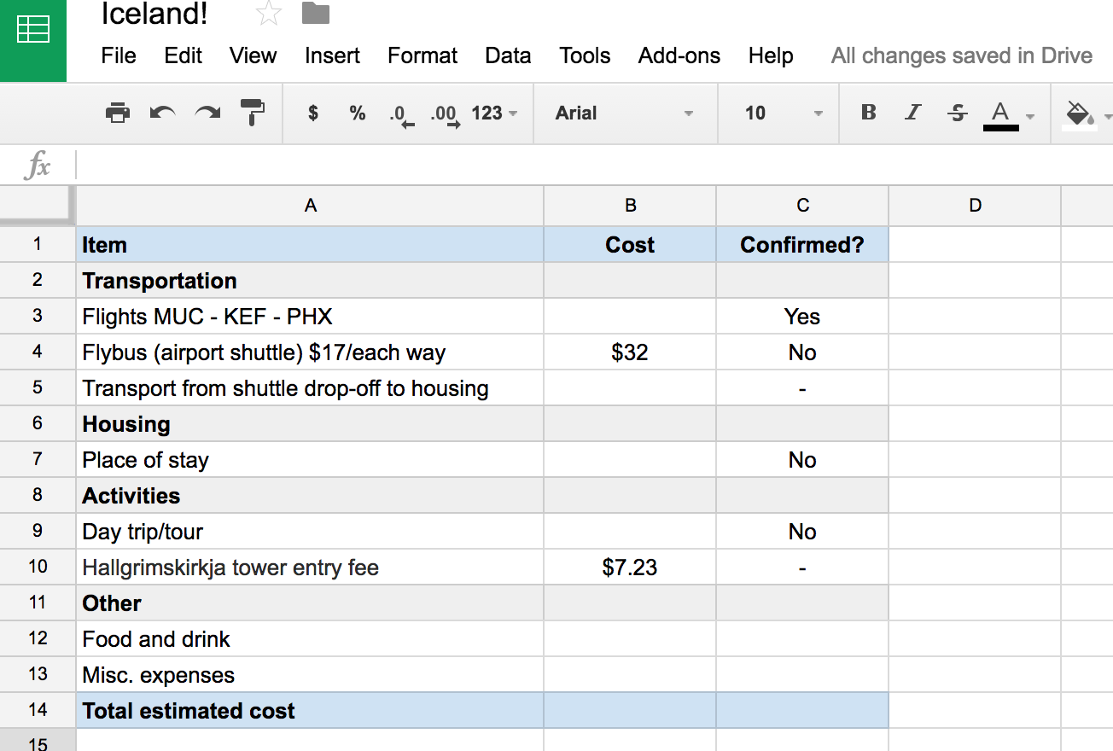Click the Print icon

pyautogui.click(x=117, y=112)
